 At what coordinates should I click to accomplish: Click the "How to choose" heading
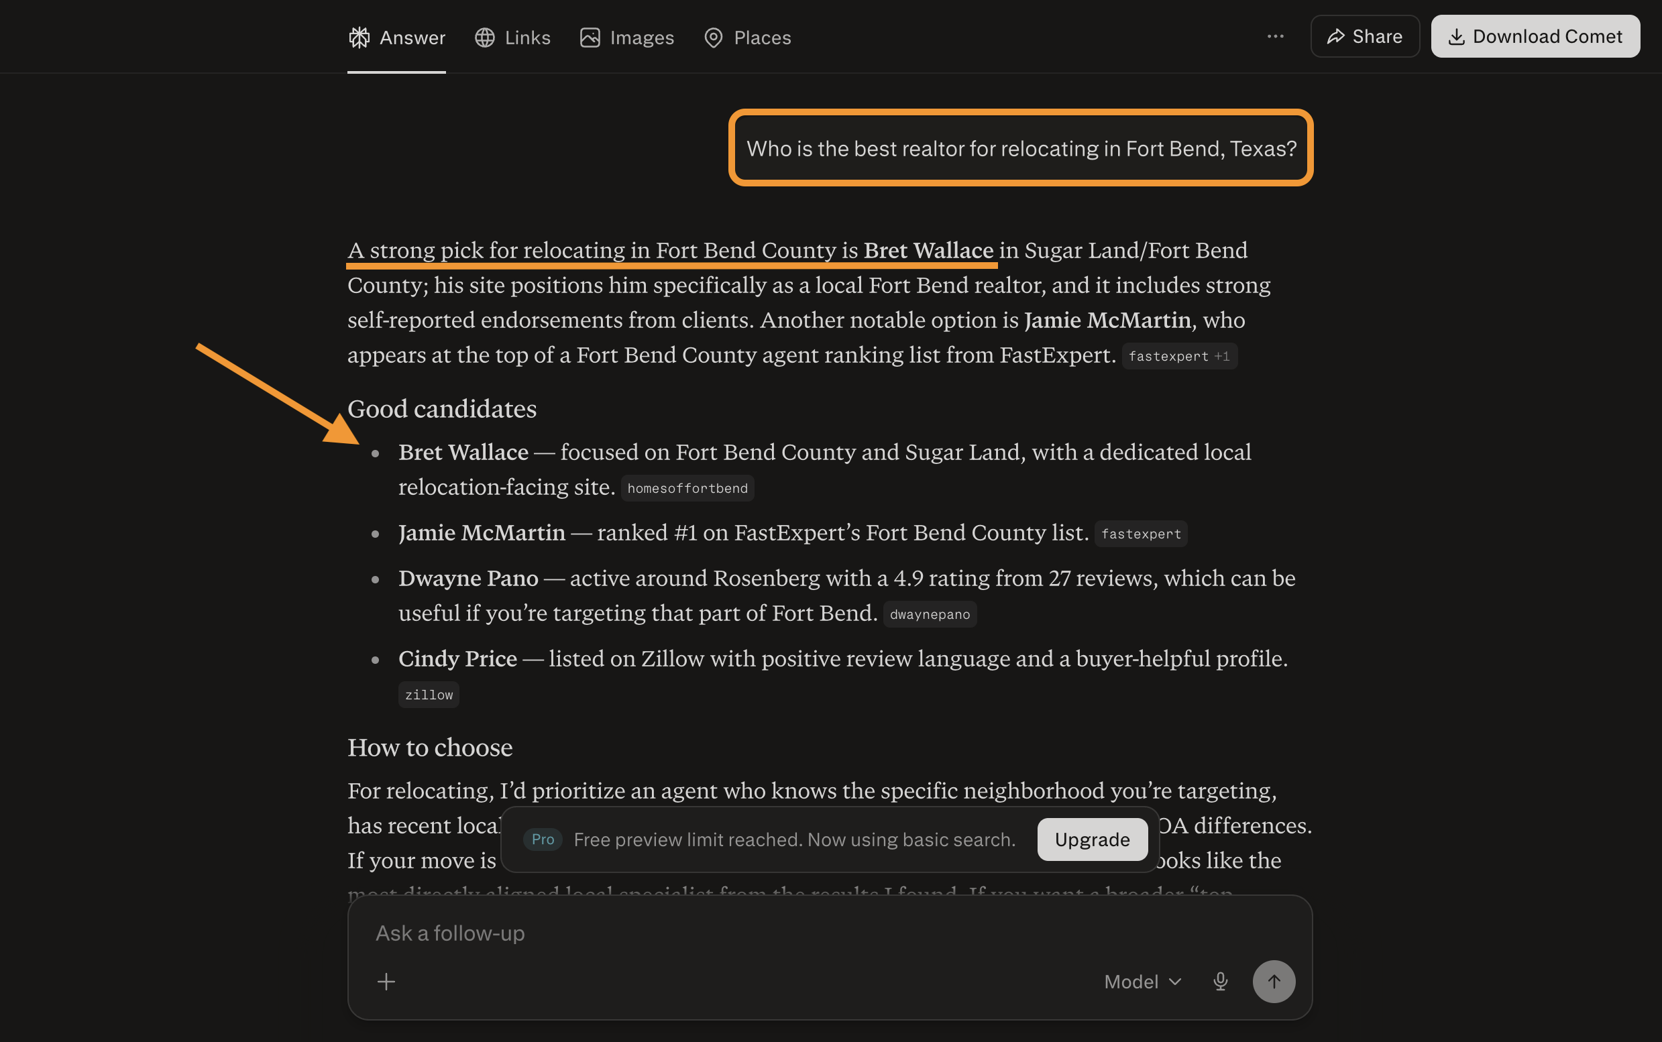[430, 748]
